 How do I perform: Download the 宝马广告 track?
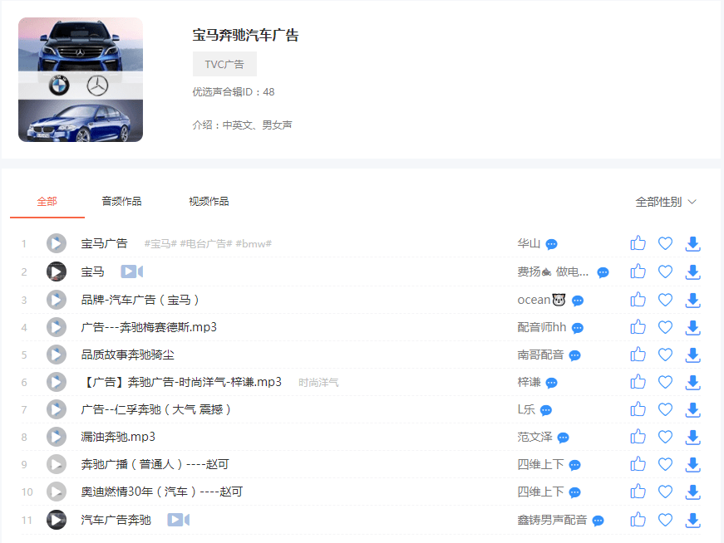pyautogui.click(x=692, y=243)
